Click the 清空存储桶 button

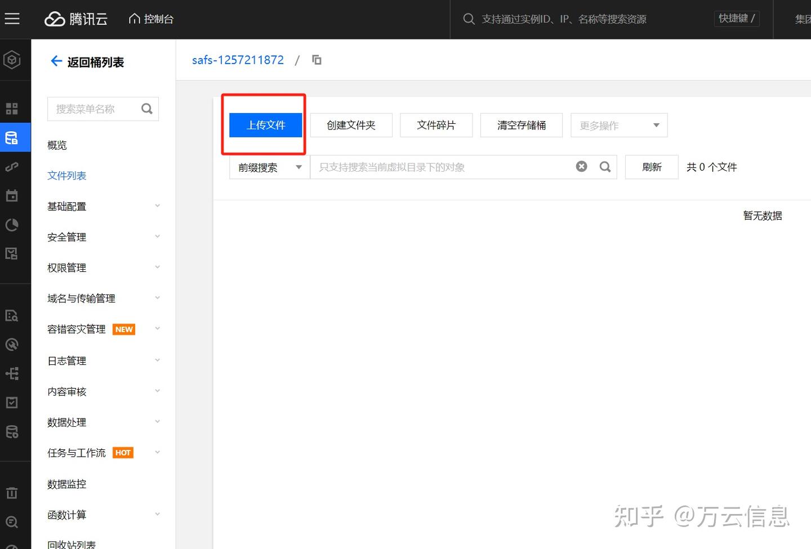(522, 125)
